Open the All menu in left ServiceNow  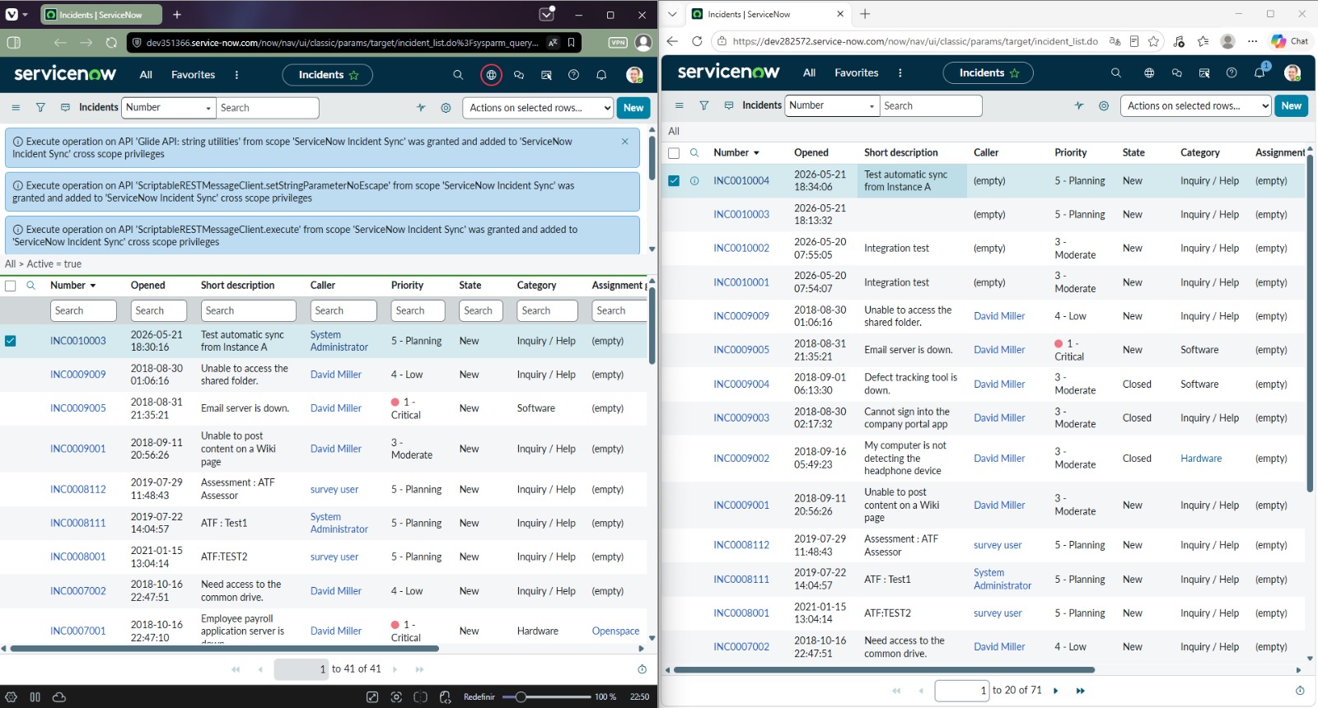[x=146, y=75]
